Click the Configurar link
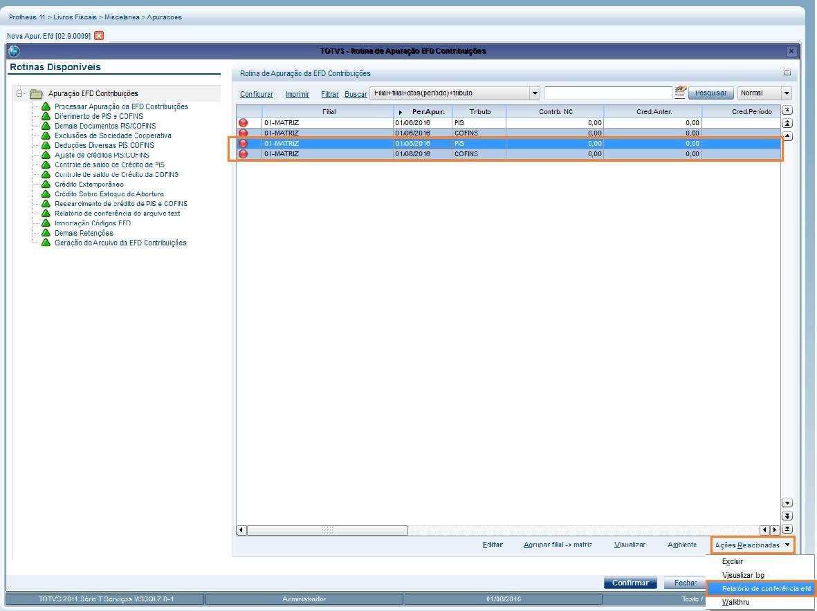Image resolution: width=817 pixels, height=611 pixels. [x=257, y=94]
